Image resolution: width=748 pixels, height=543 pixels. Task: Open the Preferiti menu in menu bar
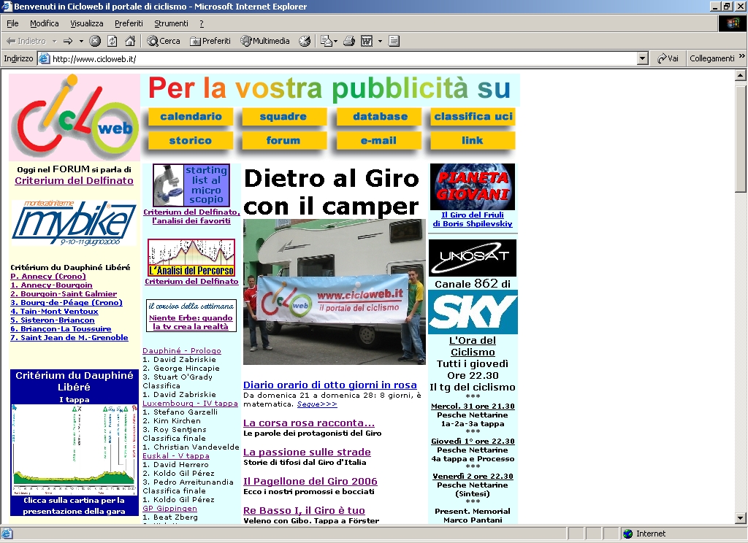tap(129, 23)
